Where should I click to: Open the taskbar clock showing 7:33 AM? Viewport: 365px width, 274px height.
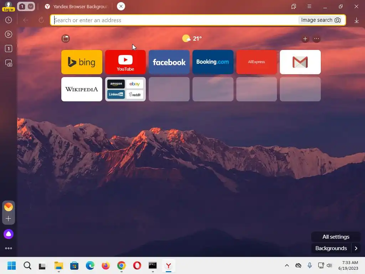(348, 265)
